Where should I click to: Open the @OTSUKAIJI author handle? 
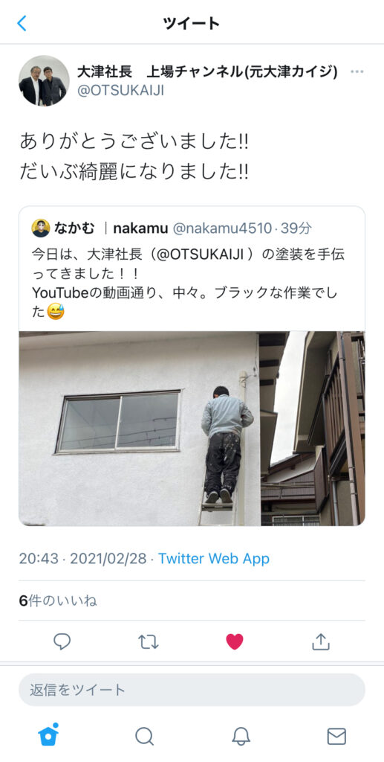point(121,90)
